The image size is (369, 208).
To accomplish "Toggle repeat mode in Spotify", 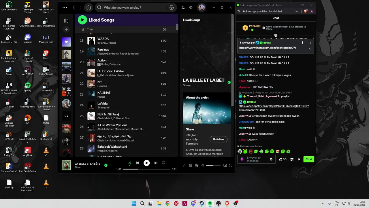I will (163, 163).
